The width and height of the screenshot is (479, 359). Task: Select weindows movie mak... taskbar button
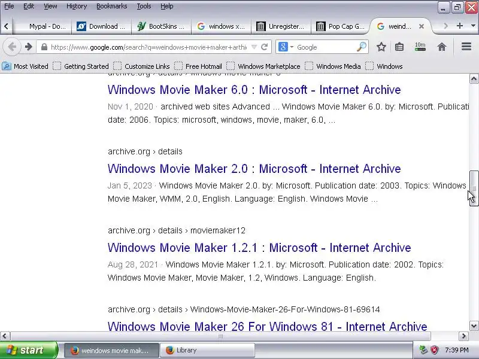coord(112,350)
